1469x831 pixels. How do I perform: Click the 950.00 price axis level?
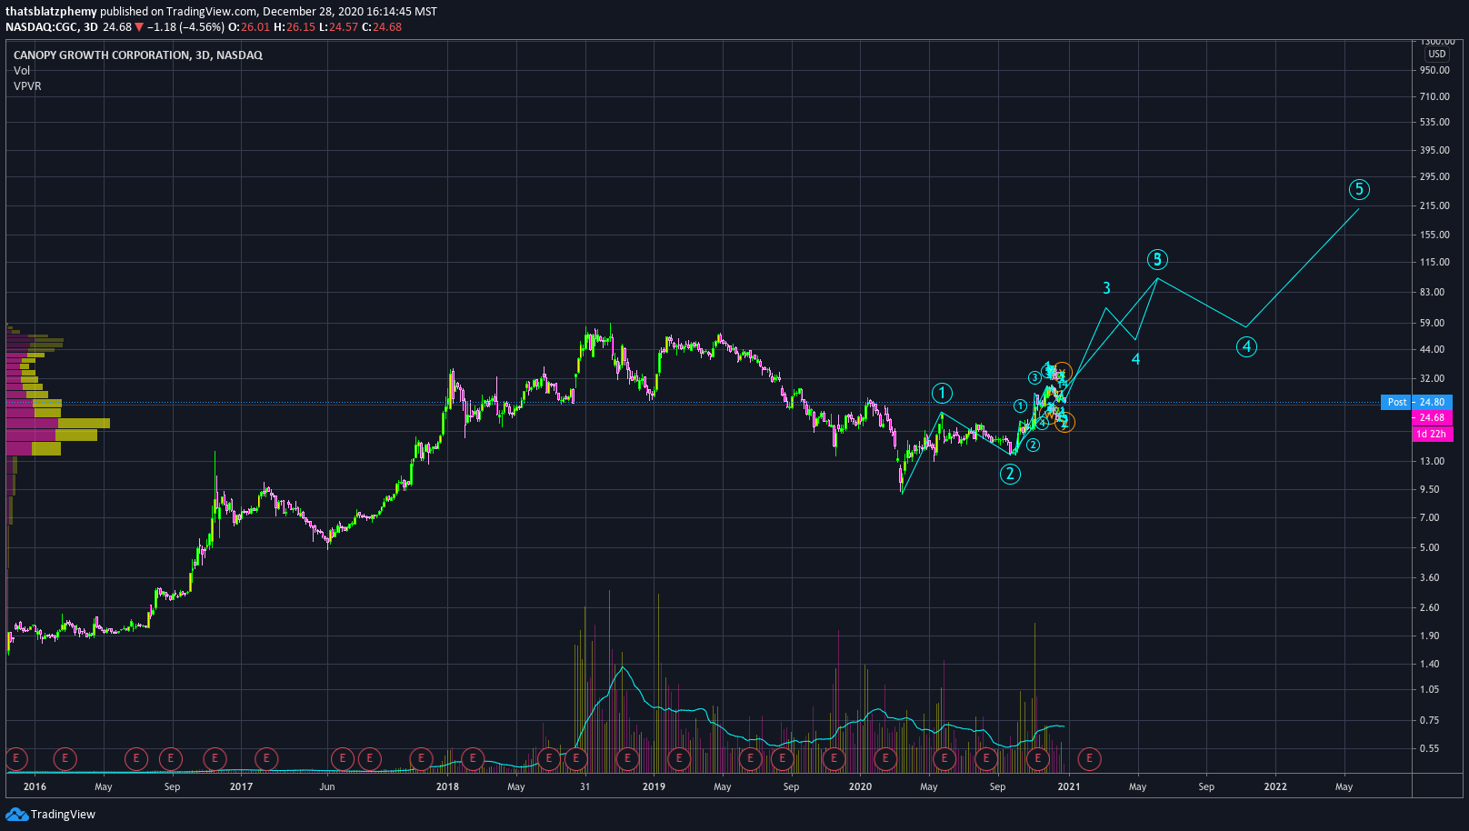tap(1434, 70)
